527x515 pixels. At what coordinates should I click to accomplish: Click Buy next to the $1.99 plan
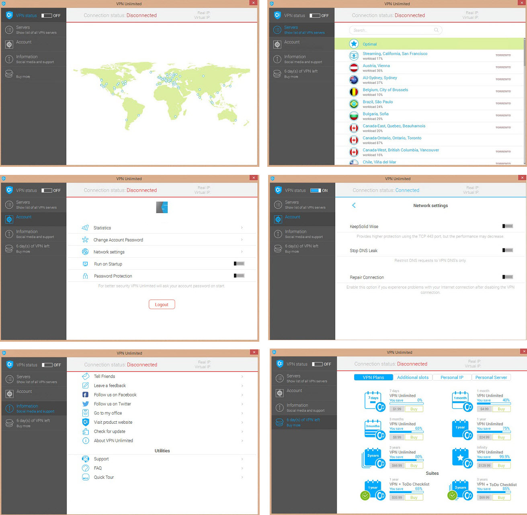(x=414, y=409)
